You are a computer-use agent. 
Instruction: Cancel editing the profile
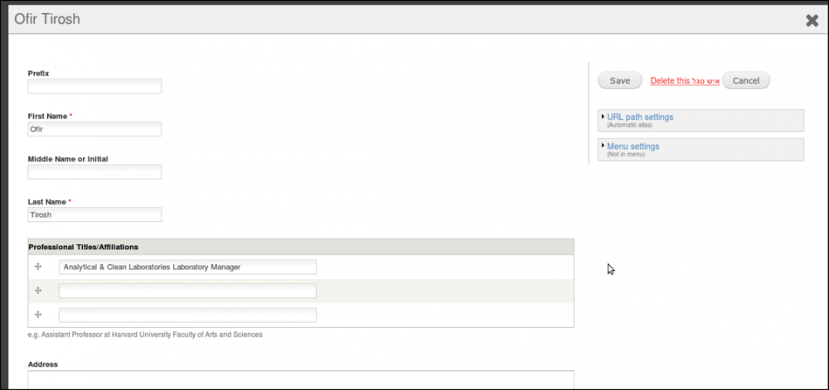[746, 80]
